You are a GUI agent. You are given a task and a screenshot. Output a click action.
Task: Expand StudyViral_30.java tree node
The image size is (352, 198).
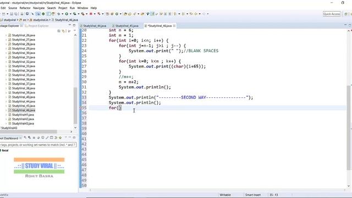(6, 53)
